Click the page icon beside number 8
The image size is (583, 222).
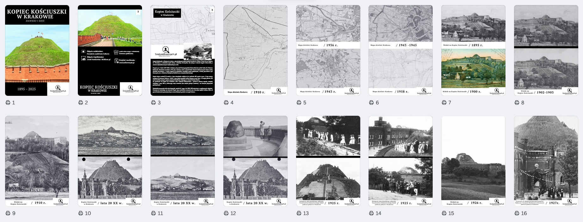pos(517,102)
